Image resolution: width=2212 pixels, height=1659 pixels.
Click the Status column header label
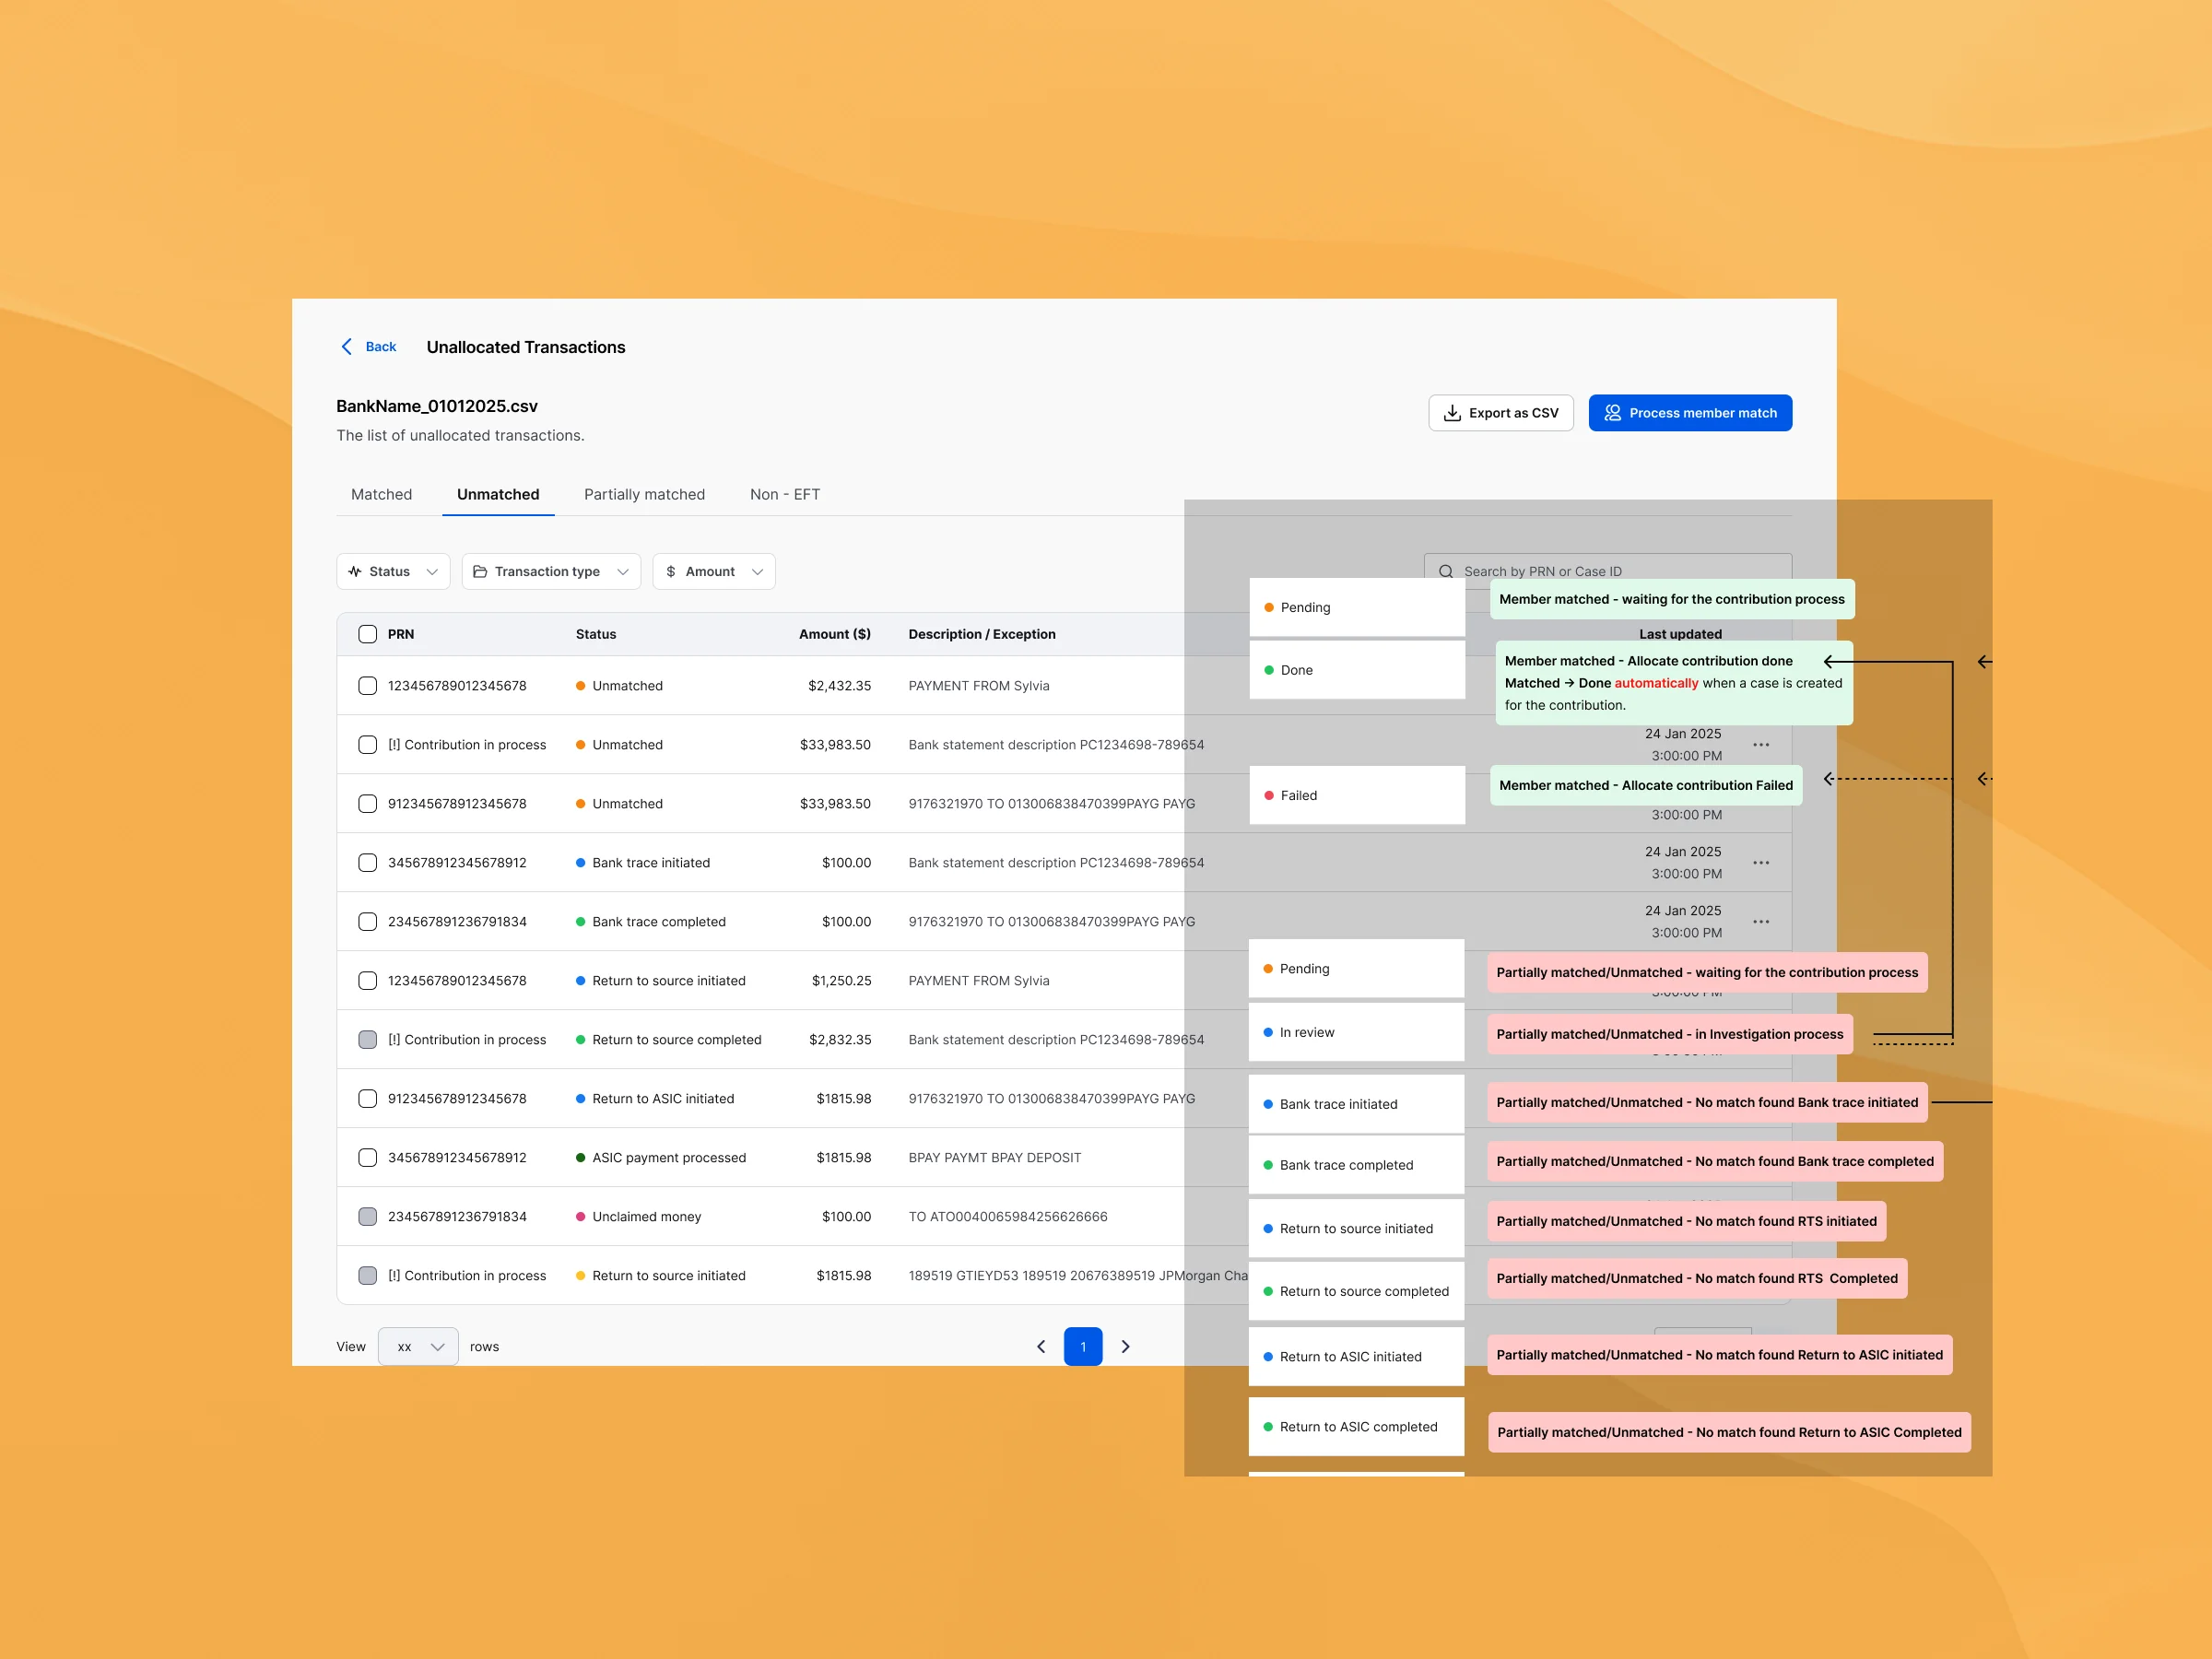click(x=596, y=634)
